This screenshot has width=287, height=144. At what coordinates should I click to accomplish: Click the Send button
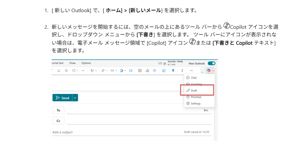[63, 98]
